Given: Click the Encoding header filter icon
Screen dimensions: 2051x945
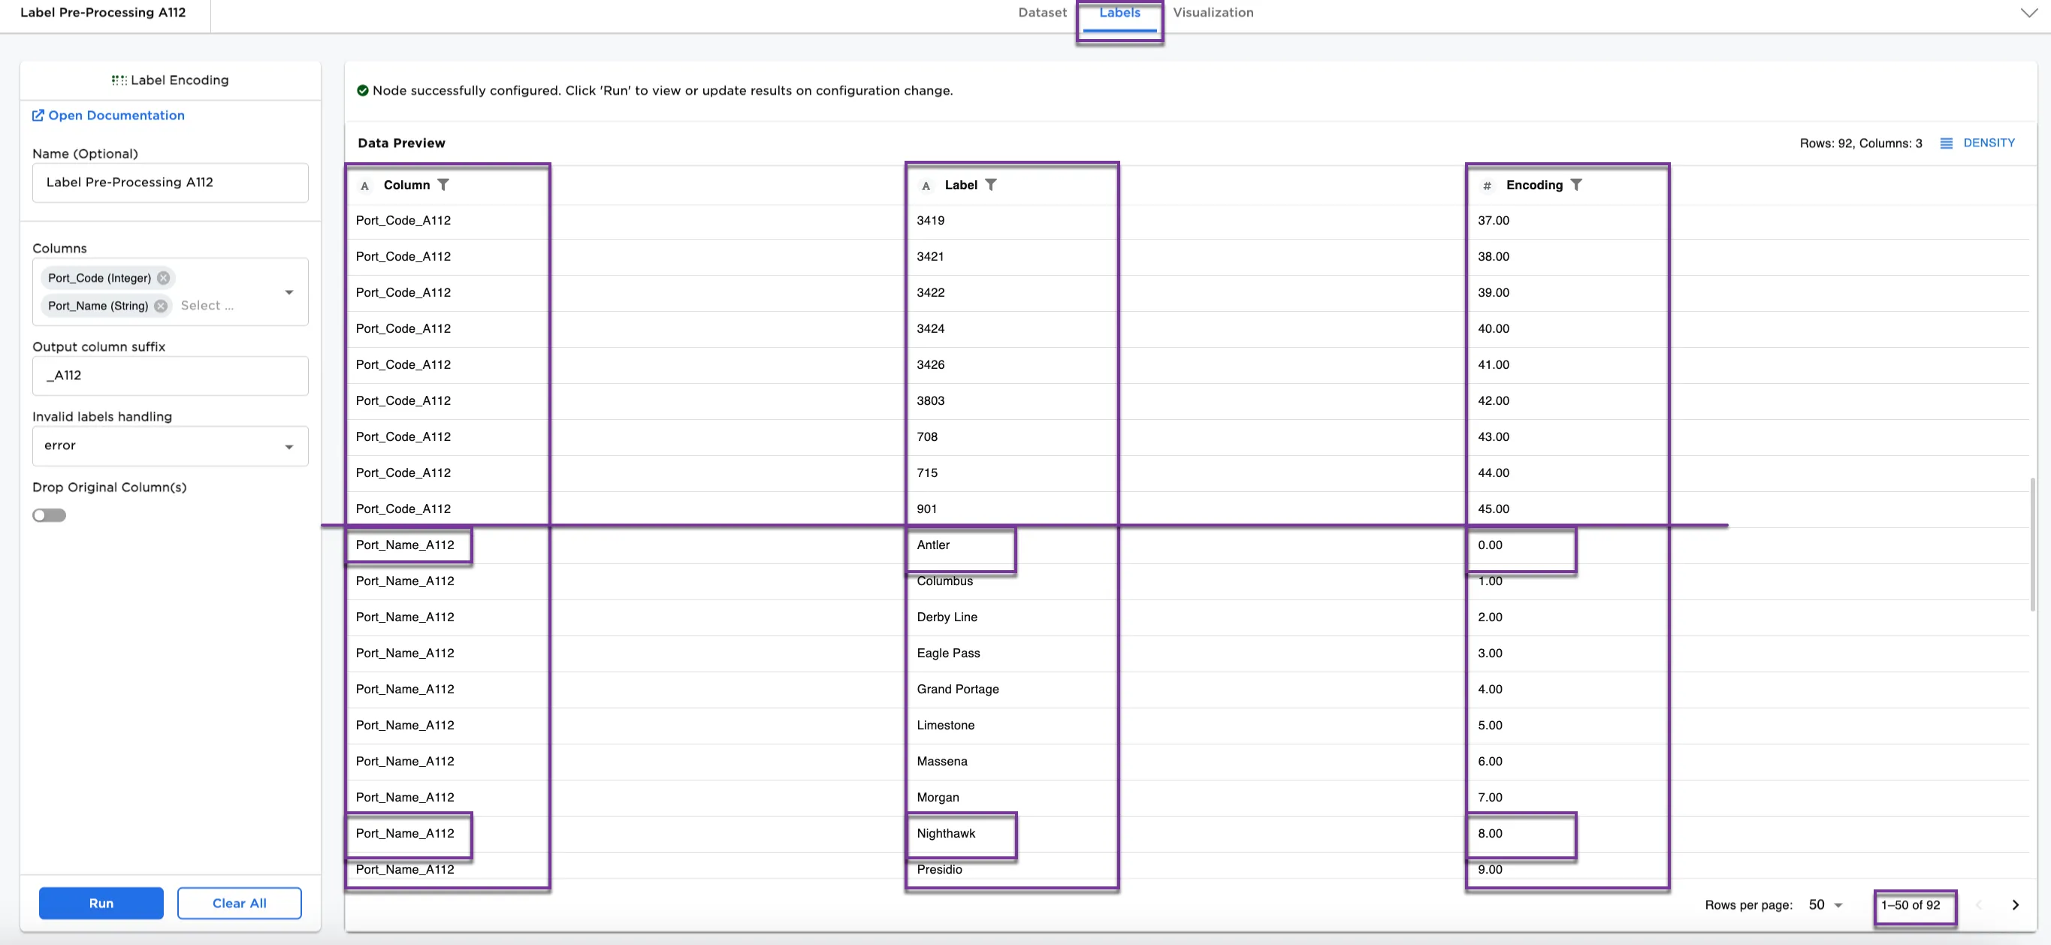Looking at the screenshot, I should tap(1575, 185).
